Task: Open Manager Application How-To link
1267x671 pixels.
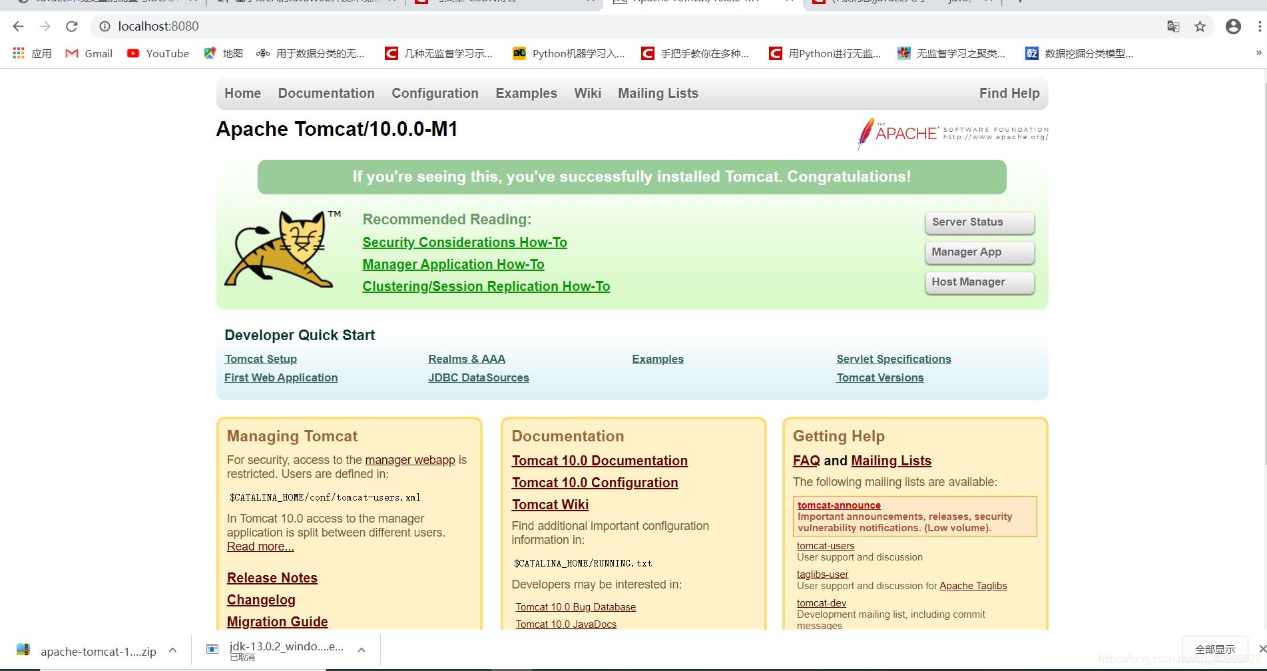Action: (x=453, y=264)
